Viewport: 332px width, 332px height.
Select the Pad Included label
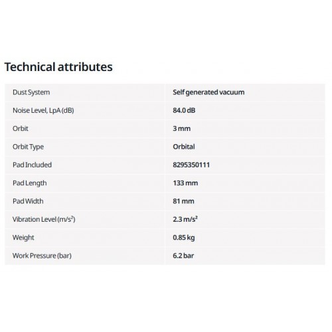pos(32,165)
